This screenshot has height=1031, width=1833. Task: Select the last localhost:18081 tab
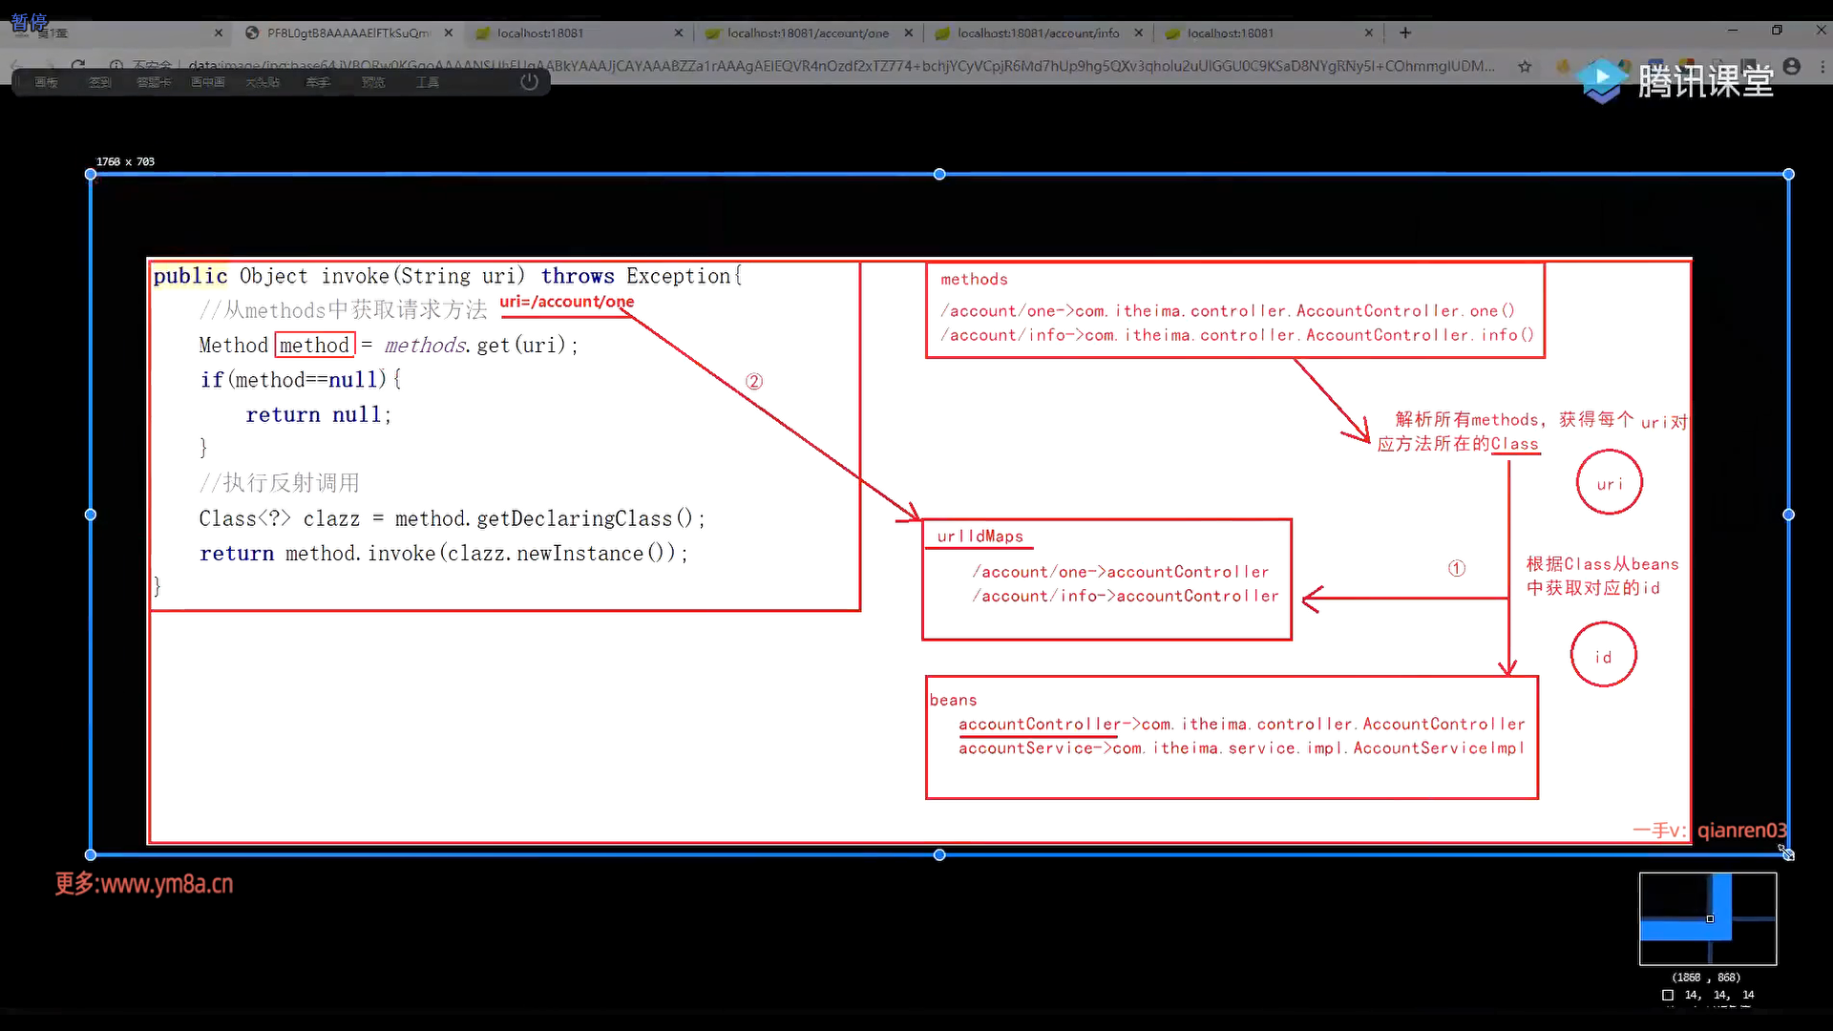tap(1231, 32)
